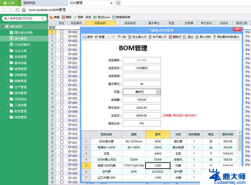Click Delete row (删除行) icon

coord(170,37)
